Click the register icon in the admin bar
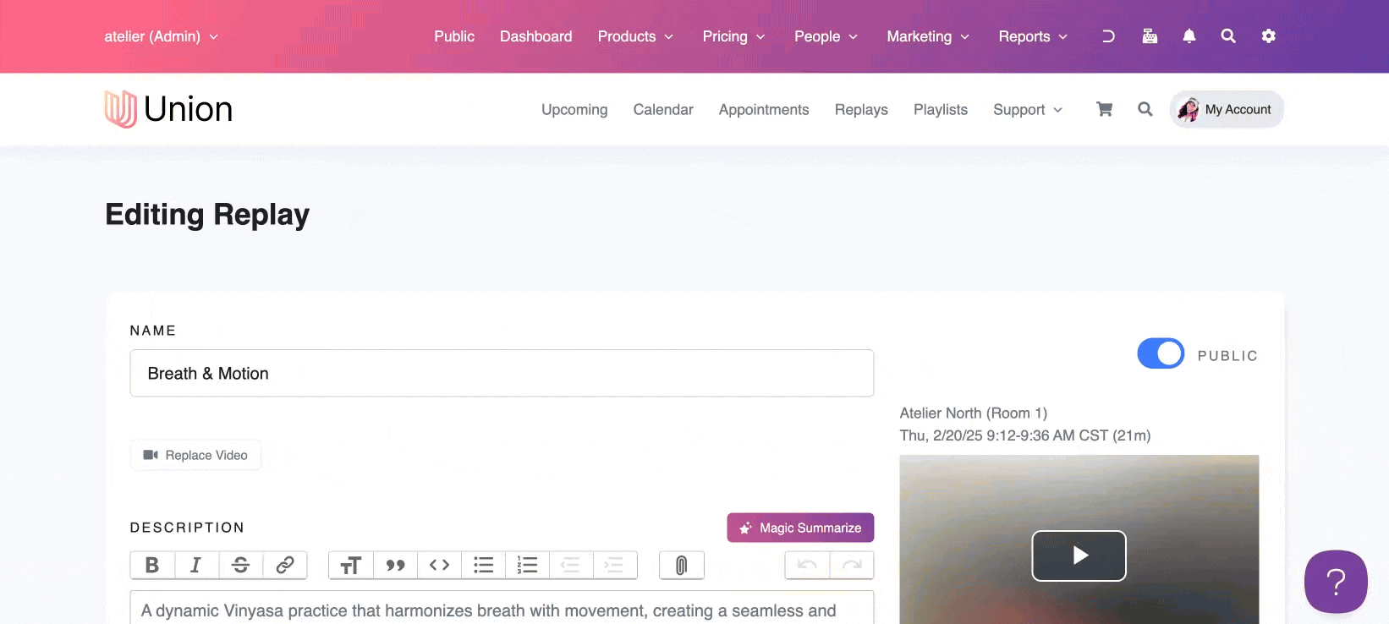This screenshot has width=1389, height=624. 1150,36
